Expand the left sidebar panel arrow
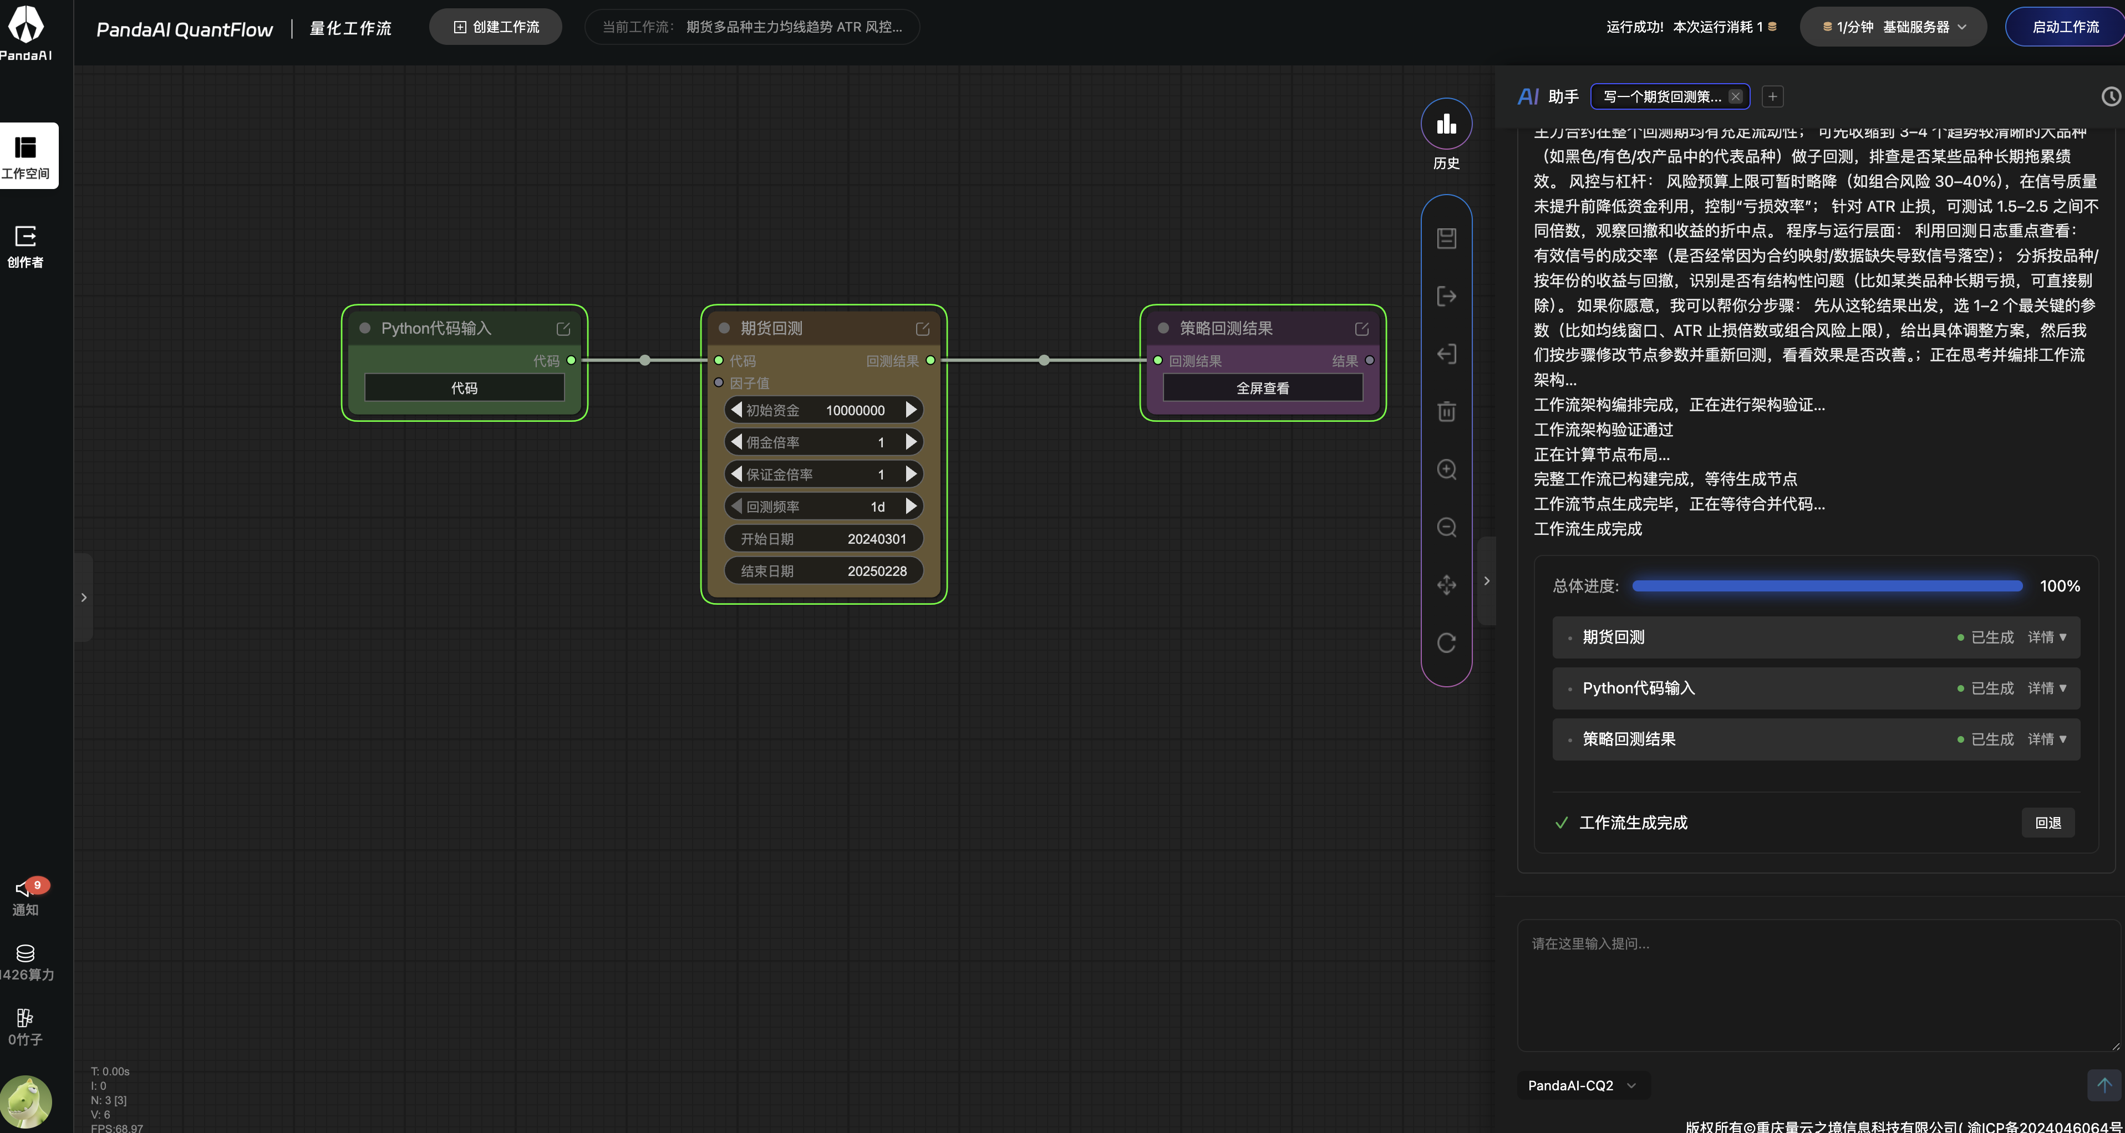The width and height of the screenshot is (2125, 1133). [x=83, y=597]
